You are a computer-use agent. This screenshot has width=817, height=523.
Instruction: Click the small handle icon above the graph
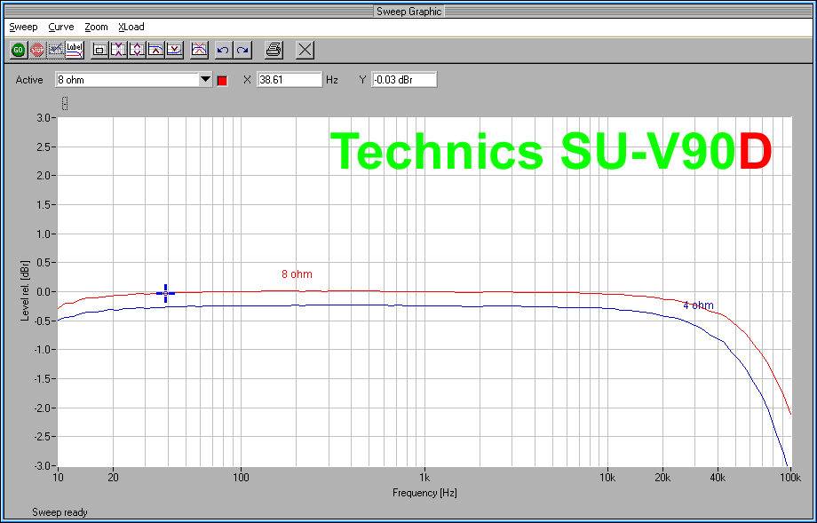coord(65,103)
